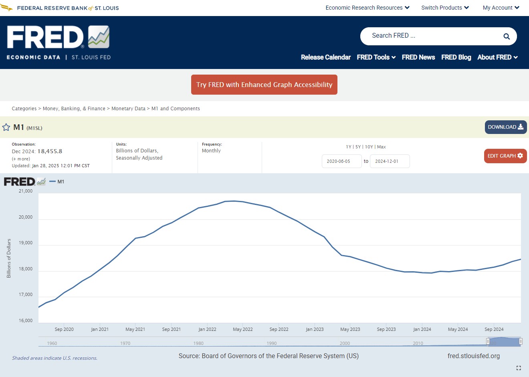Image resolution: width=529 pixels, height=377 pixels.
Task: Open Money, Banking, & Finance breadcrumb
Action: [x=74, y=109]
